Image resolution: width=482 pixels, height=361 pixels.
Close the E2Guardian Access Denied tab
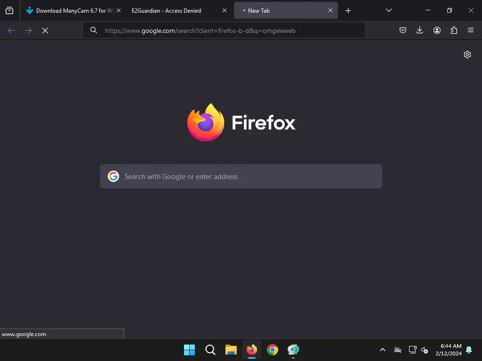pyautogui.click(x=225, y=10)
